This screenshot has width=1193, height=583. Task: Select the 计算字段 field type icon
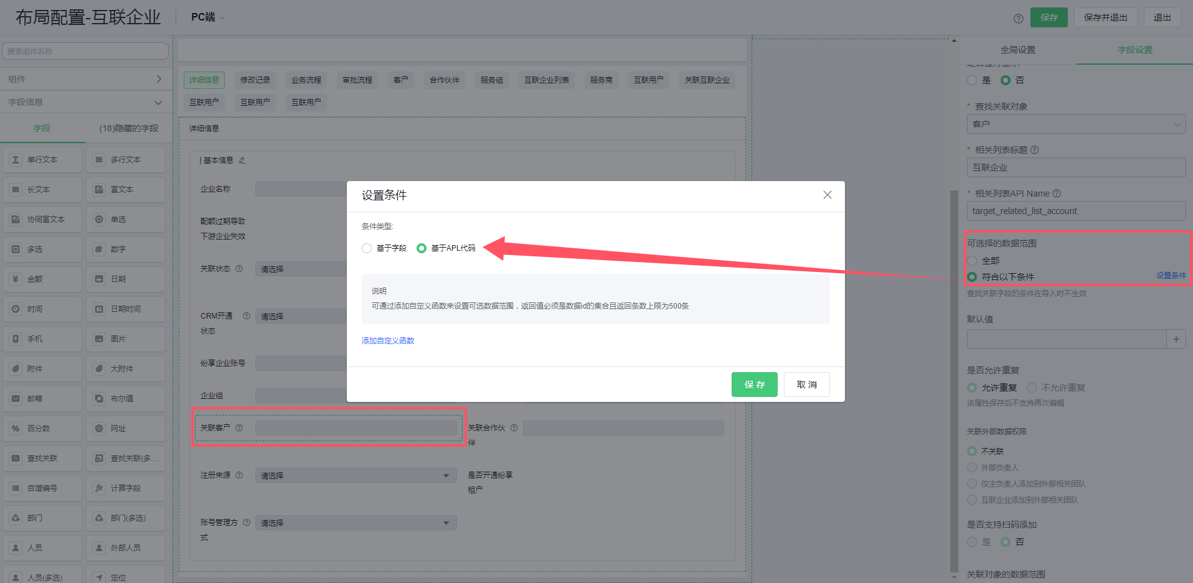point(126,488)
